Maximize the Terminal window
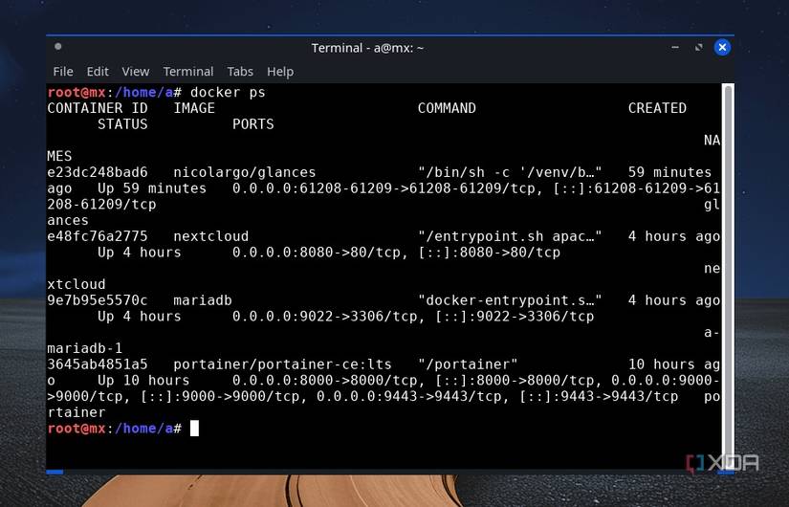The width and height of the screenshot is (789, 507). pos(698,47)
